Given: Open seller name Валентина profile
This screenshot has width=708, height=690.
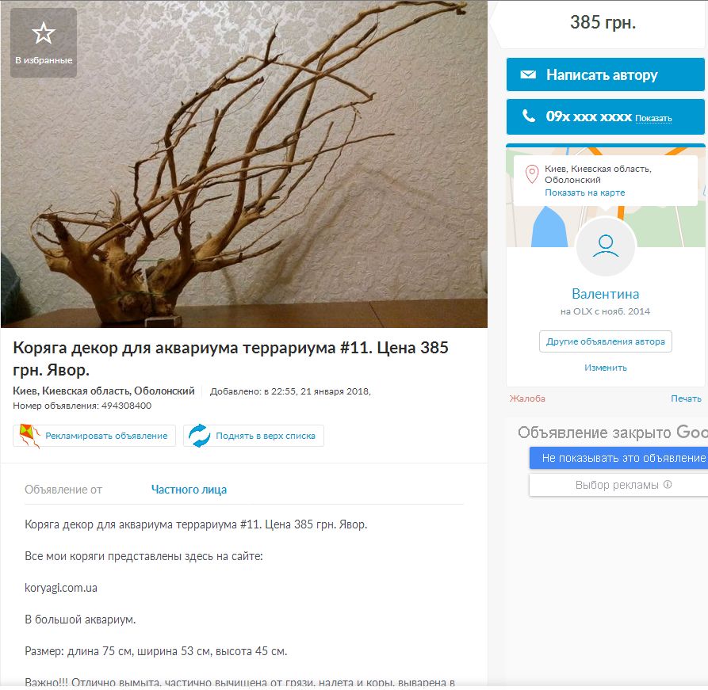Looking at the screenshot, I should [x=605, y=294].
